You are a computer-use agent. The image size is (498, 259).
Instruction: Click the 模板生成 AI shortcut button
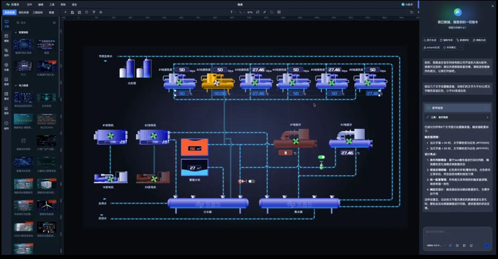click(479, 40)
